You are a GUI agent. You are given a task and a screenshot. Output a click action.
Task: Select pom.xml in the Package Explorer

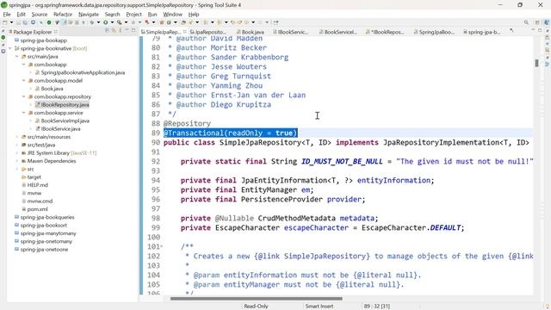pos(37,209)
